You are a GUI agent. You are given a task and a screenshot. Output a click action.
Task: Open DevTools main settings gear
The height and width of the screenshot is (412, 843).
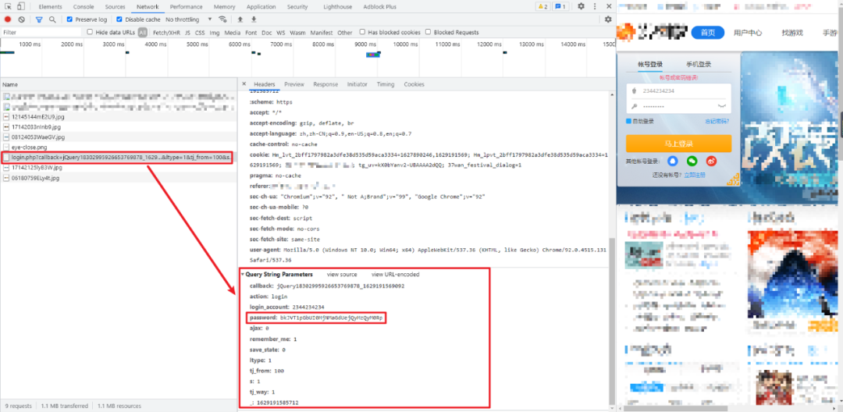point(582,6)
